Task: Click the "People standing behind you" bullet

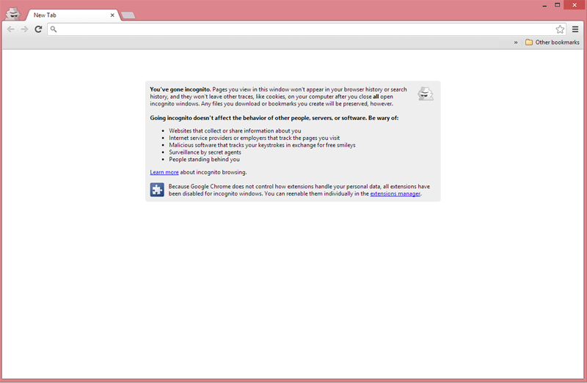Action: point(204,159)
